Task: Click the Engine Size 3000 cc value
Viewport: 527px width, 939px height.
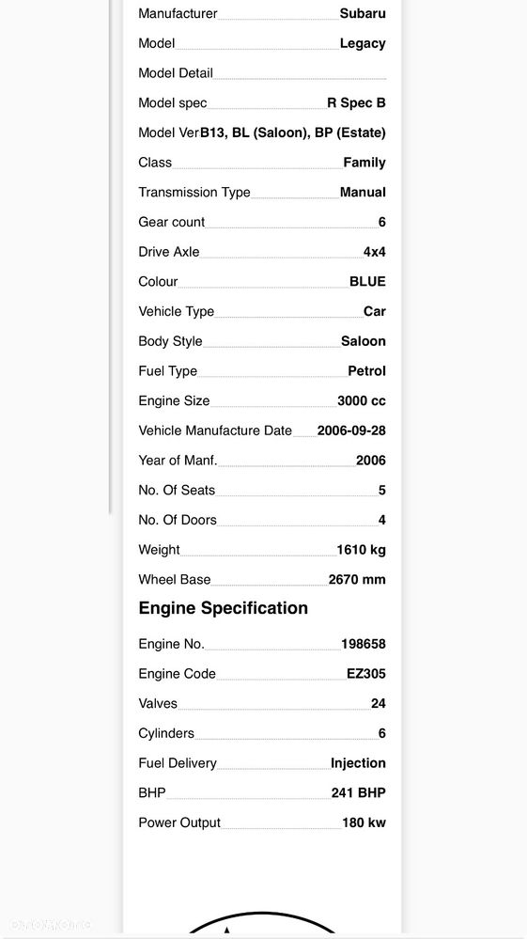Action: tap(362, 401)
